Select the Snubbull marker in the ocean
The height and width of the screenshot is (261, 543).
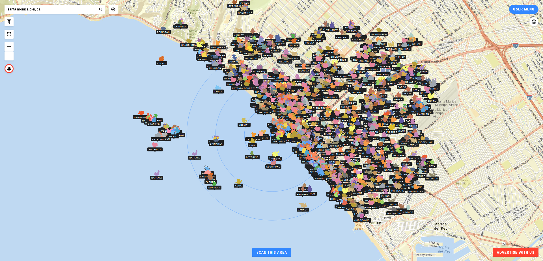[155, 147]
